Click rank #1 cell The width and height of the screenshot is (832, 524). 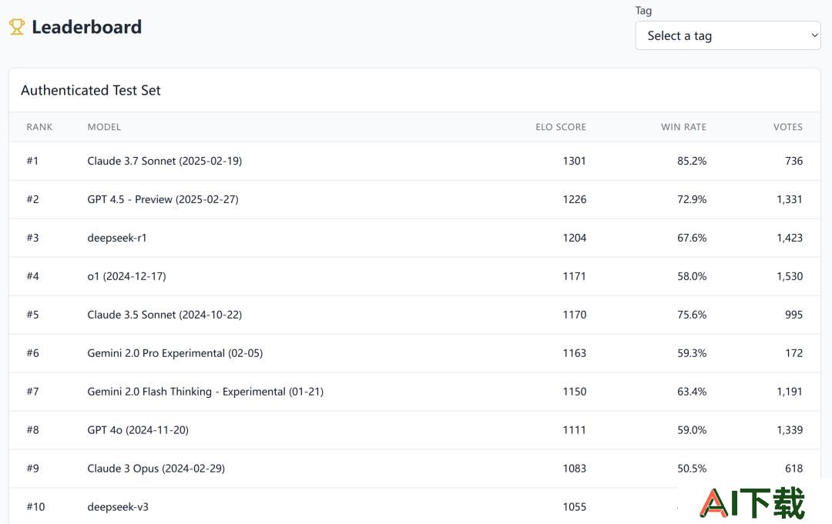(32, 161)
